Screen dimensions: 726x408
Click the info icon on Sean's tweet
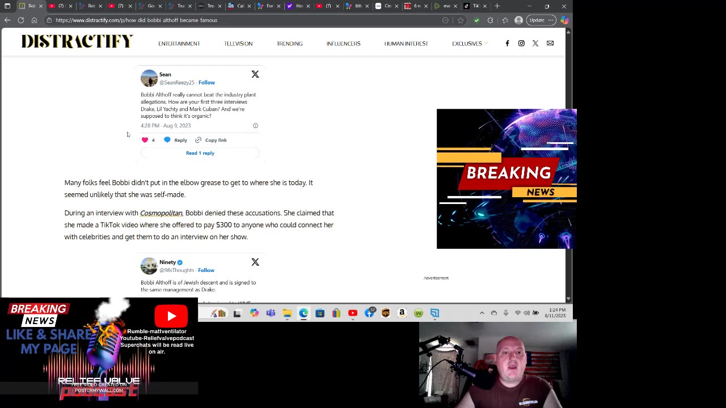point(255,126)
